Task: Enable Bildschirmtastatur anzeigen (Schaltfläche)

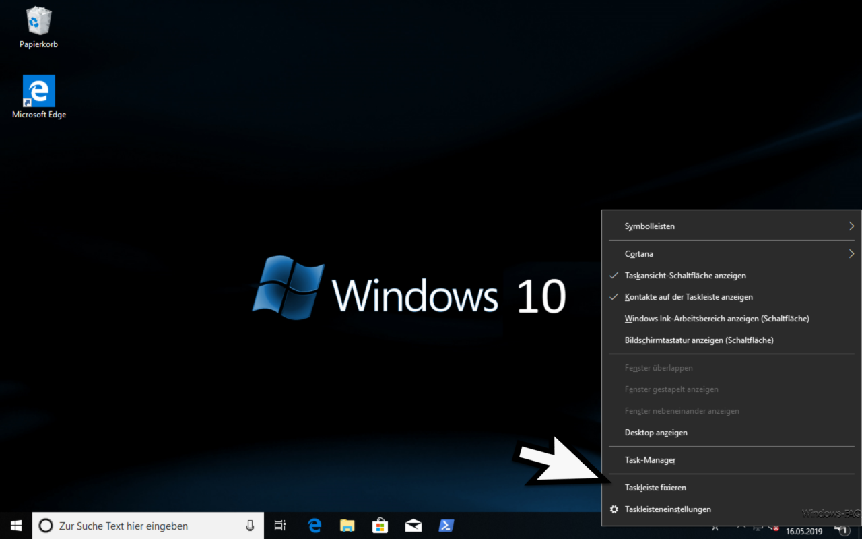Action: [731, 340]
